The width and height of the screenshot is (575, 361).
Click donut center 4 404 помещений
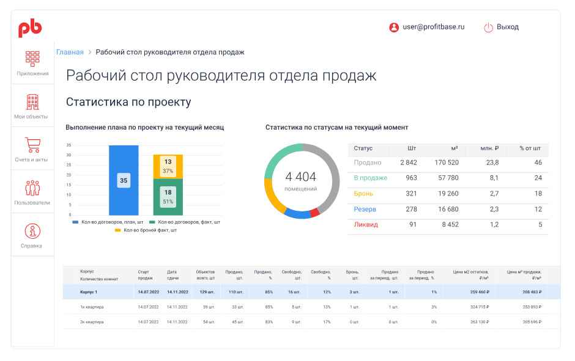(x=301, y=181)
